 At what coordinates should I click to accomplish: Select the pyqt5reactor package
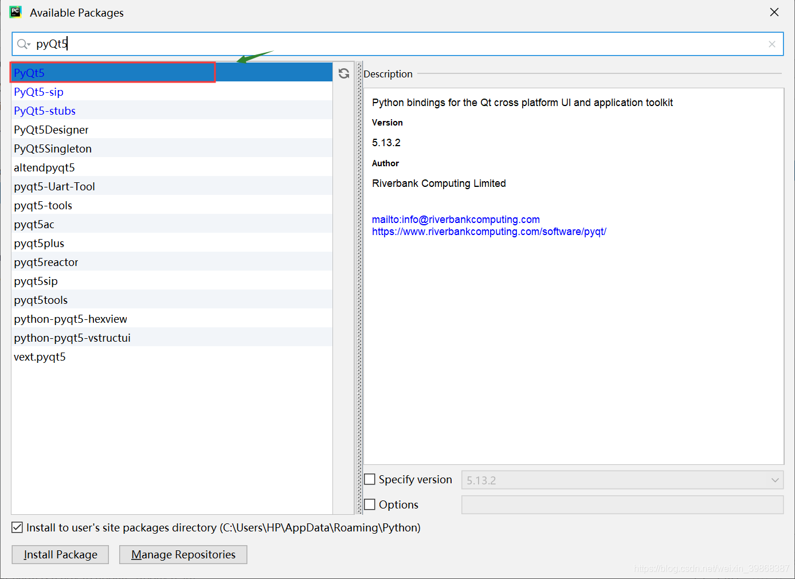pyautogui.click(x=172, y=262)
